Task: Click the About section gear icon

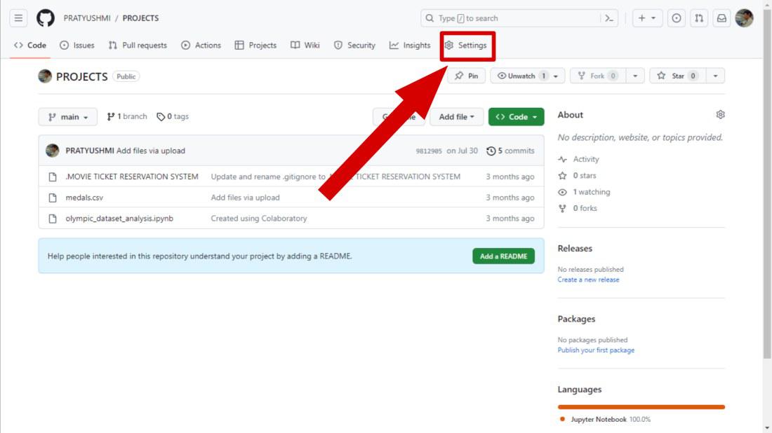Action: [720, 114]
